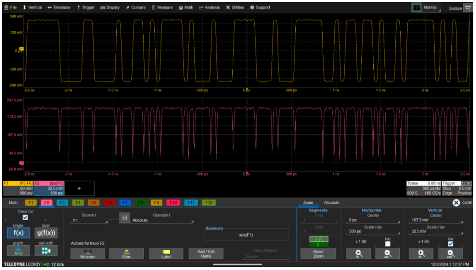The image size is (476, 270).
Task: Select dual g(f(x)) function mode
Action: pos(46,233)
